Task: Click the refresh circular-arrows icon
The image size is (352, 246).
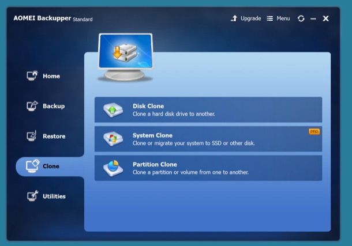Action: pos(301,18)
